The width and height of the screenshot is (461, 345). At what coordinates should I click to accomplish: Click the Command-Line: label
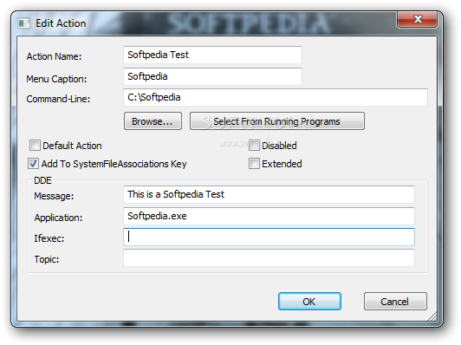[58, 99]
